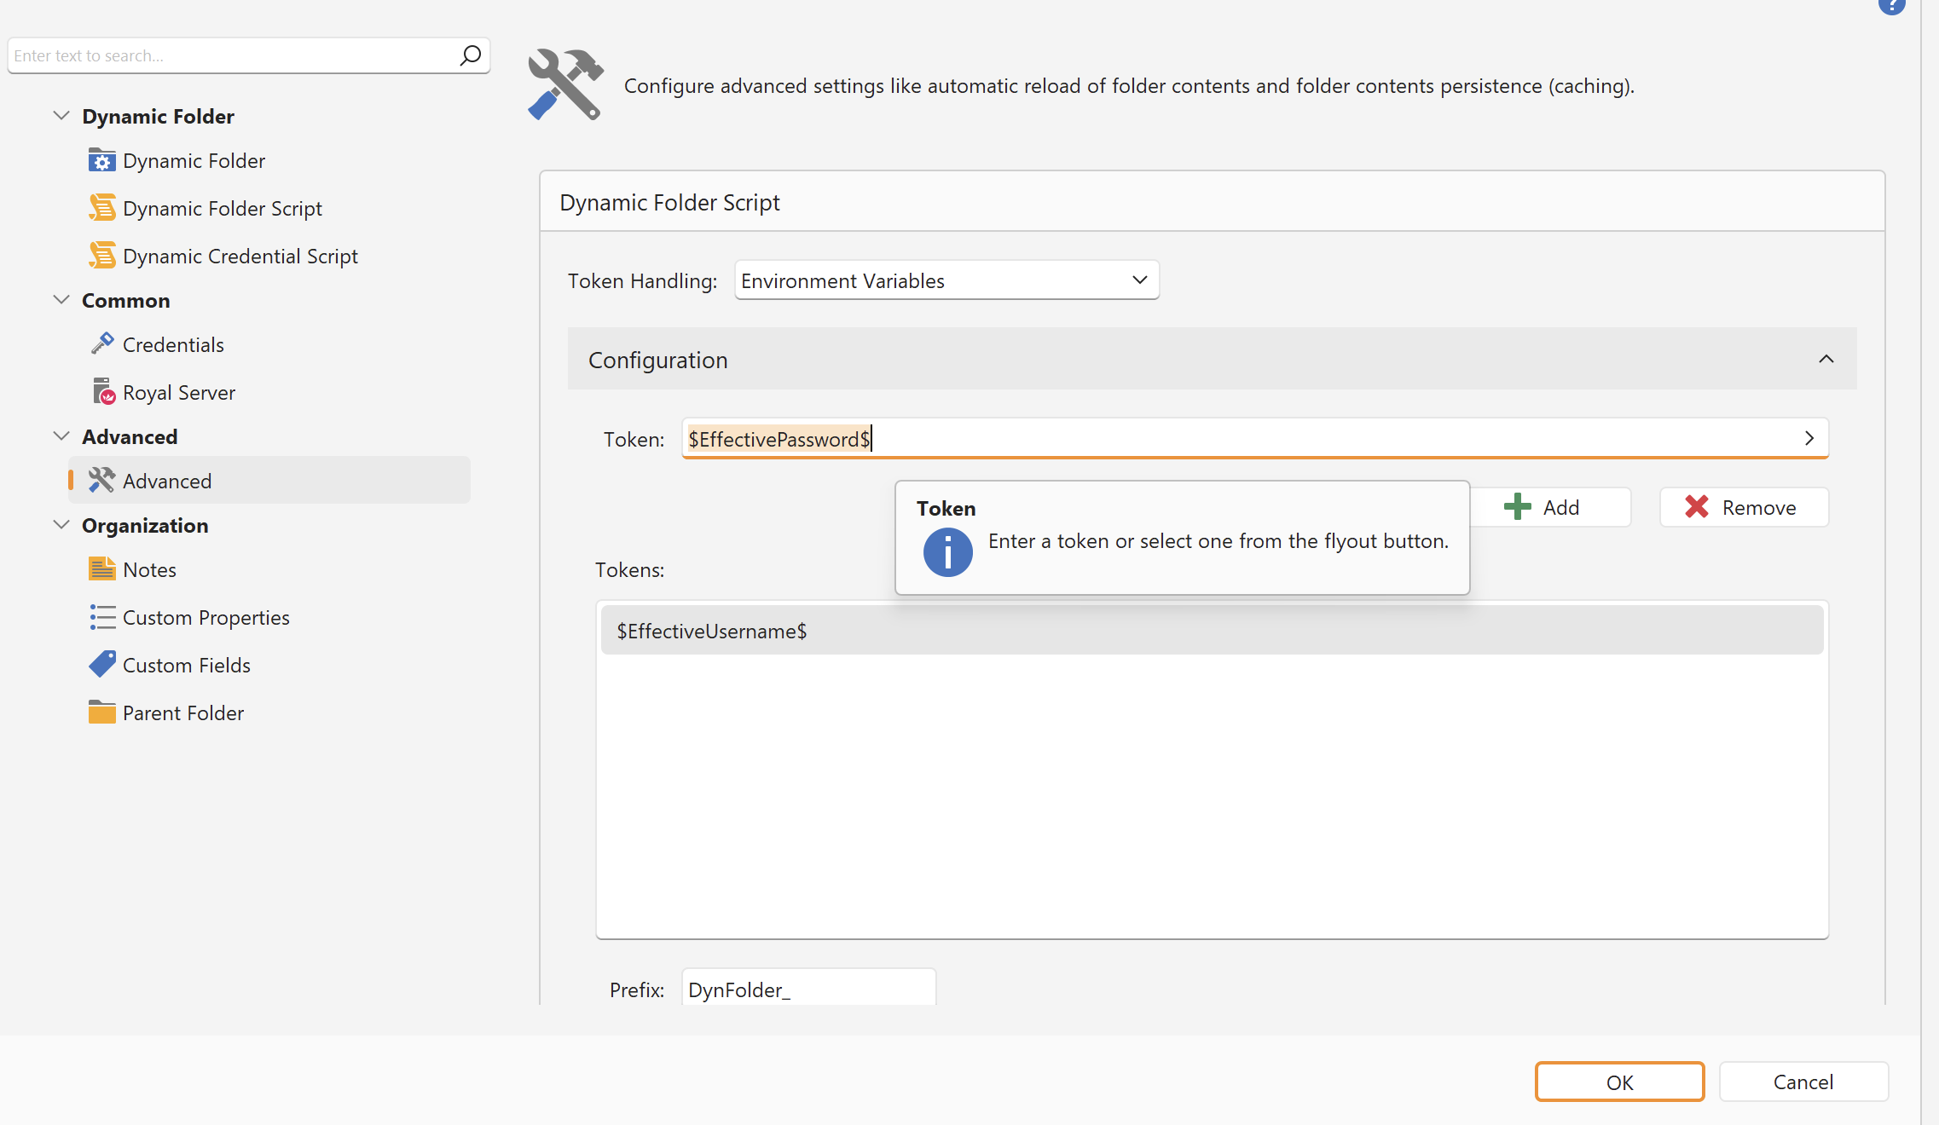Collapse the Configuration section
The width and height of the screenshot is (1939, 1125).
tap(1826, 360)
